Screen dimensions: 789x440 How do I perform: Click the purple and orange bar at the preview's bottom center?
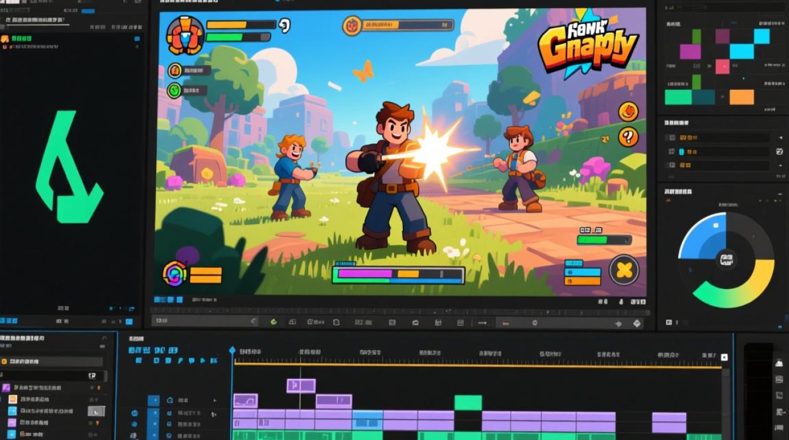398,275
